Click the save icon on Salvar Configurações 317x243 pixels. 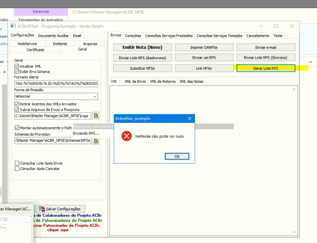pyautogui.click(x=42, y=209)
